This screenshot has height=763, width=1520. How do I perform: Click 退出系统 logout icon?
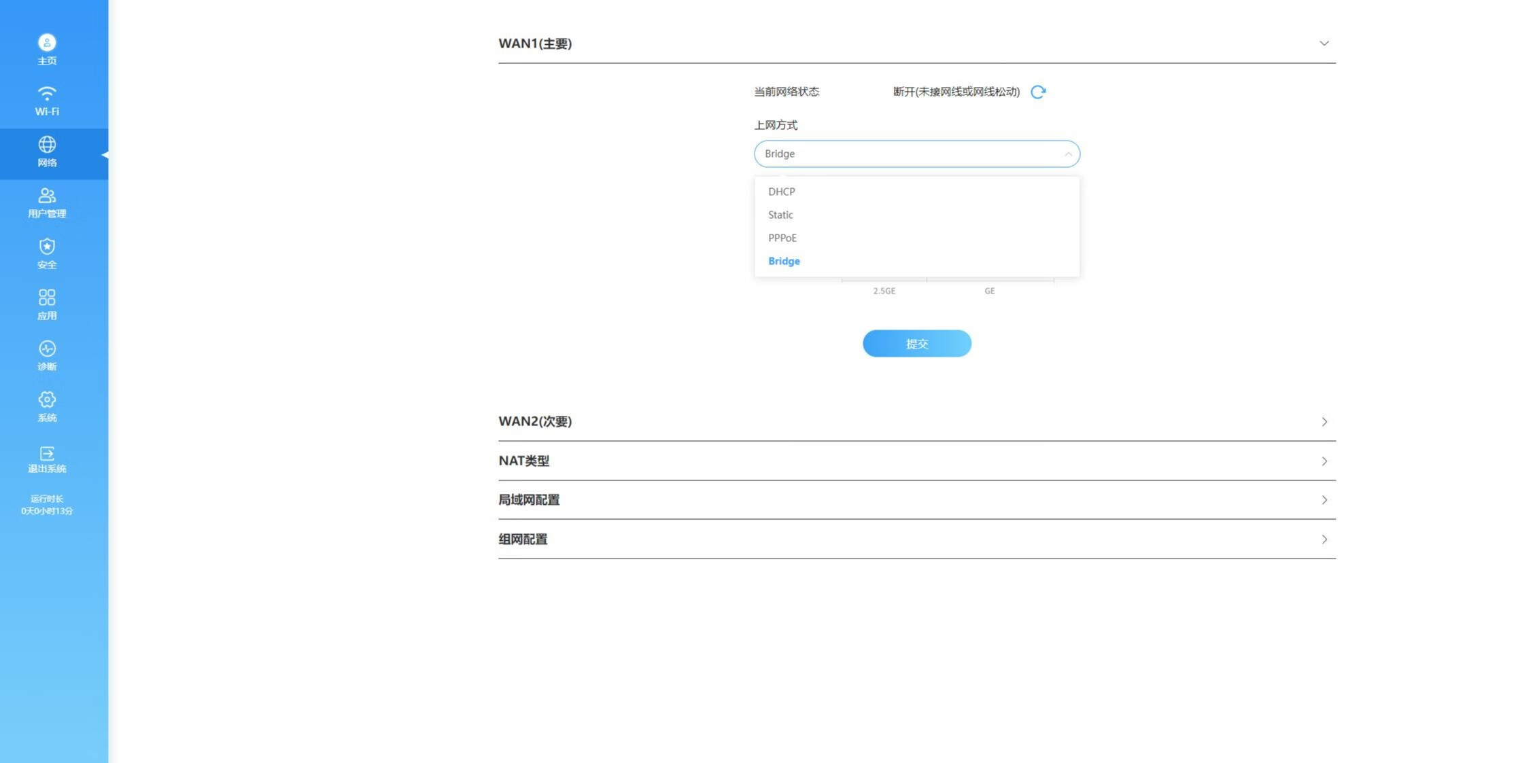click(x=47, y=453)
